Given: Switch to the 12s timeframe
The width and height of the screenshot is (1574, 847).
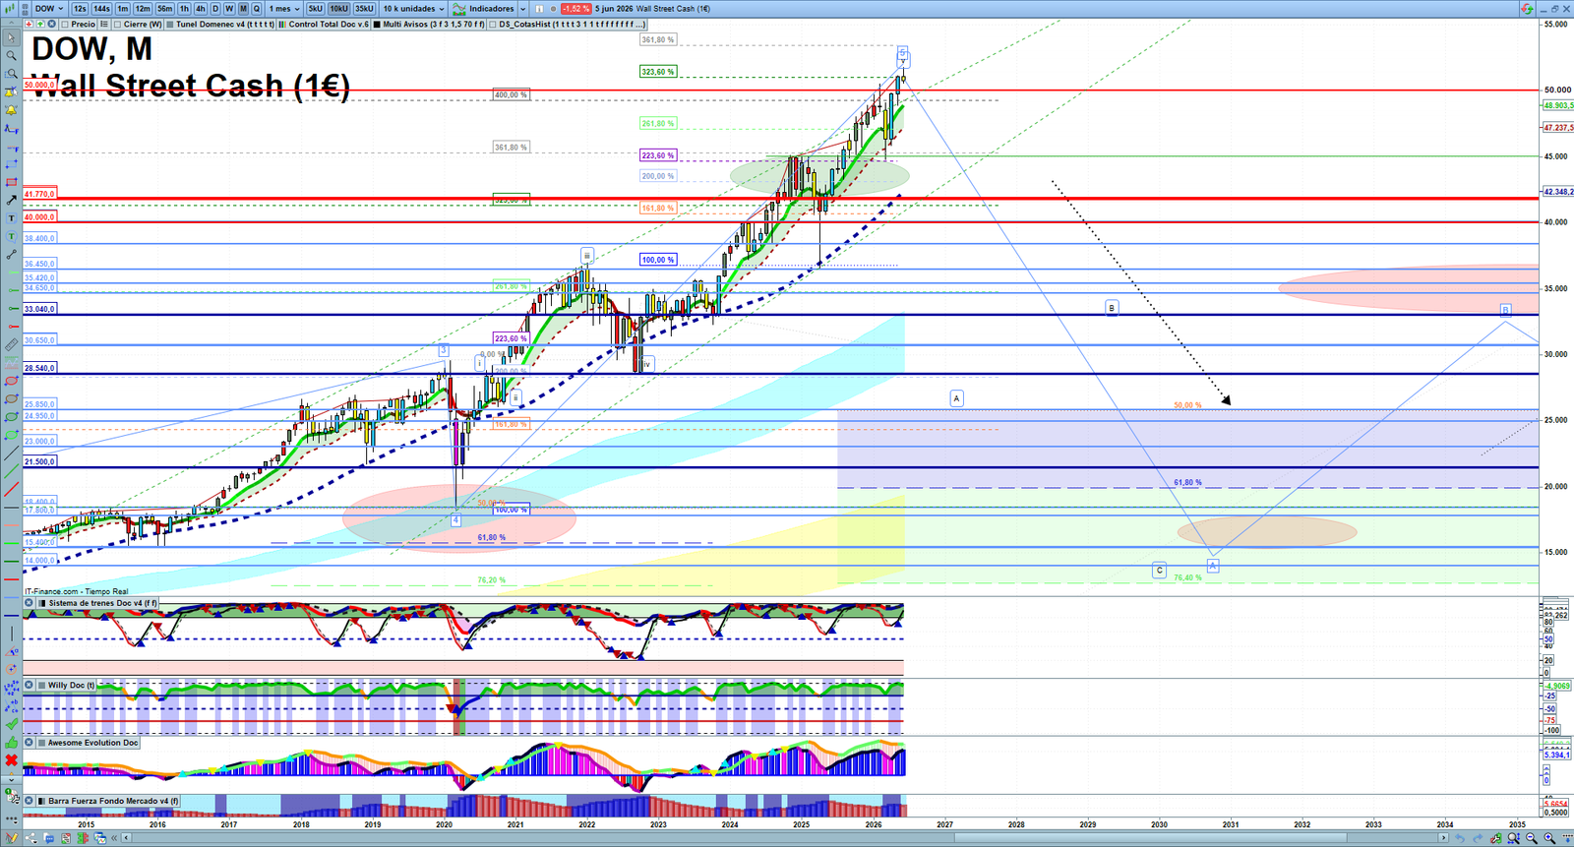Looking at the screenshot, I should 80,9.
